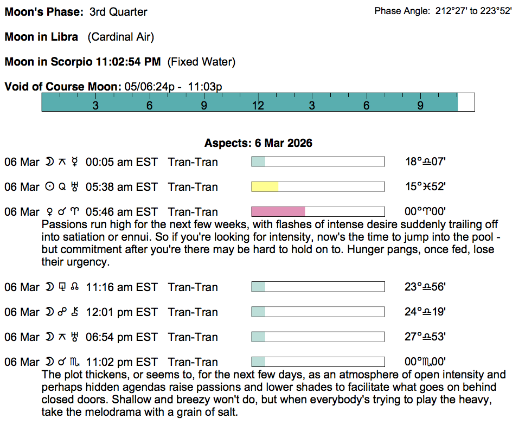Click the "Aspects: 6 Mar 2026" heading

click(x=258, y=144)
